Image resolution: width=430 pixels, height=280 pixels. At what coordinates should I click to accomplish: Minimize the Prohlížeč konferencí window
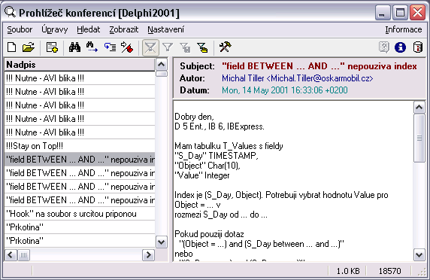point(383,12)
